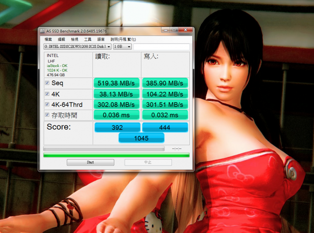Click the write access time 0.032 ms
The height and width of the screenshot is (233, 314).
tap(165, 115)
